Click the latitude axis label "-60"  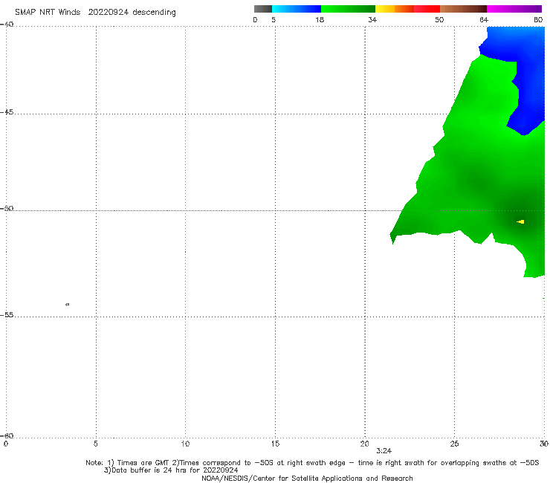click(7, 435)
